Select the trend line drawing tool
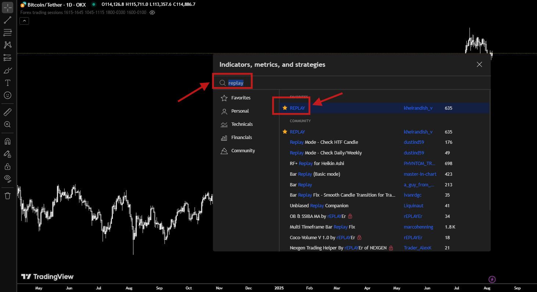 [7, 20]
